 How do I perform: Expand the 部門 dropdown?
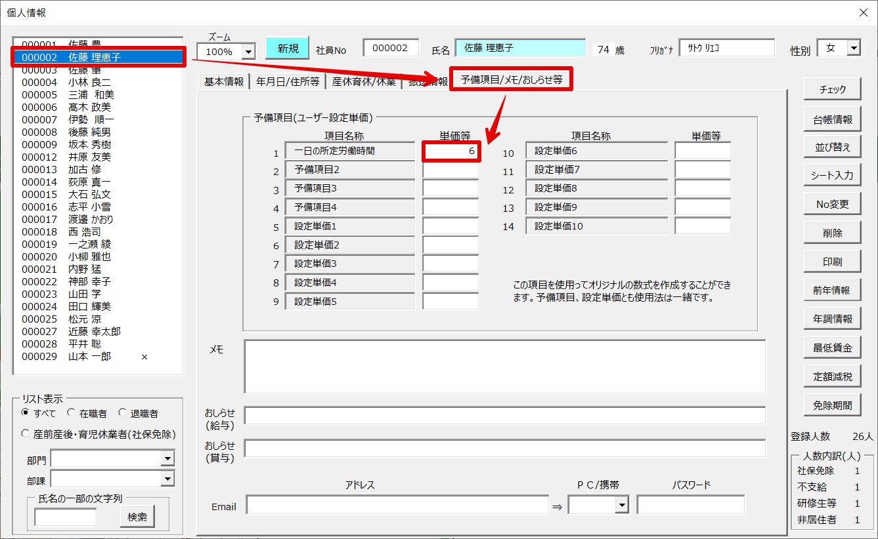click(x=167, y=459)
